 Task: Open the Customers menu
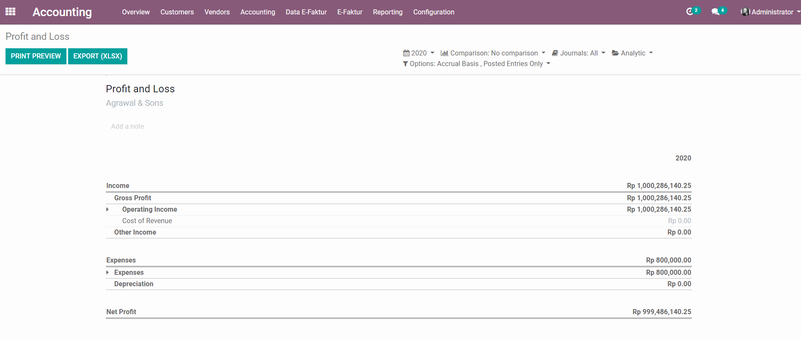click(177, 12)
